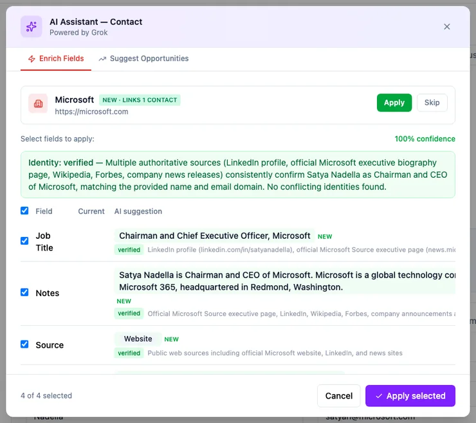Screen dimensions: 476x423
Task: Click the AI Assistant sparkle icon
Action: [32, 27]
